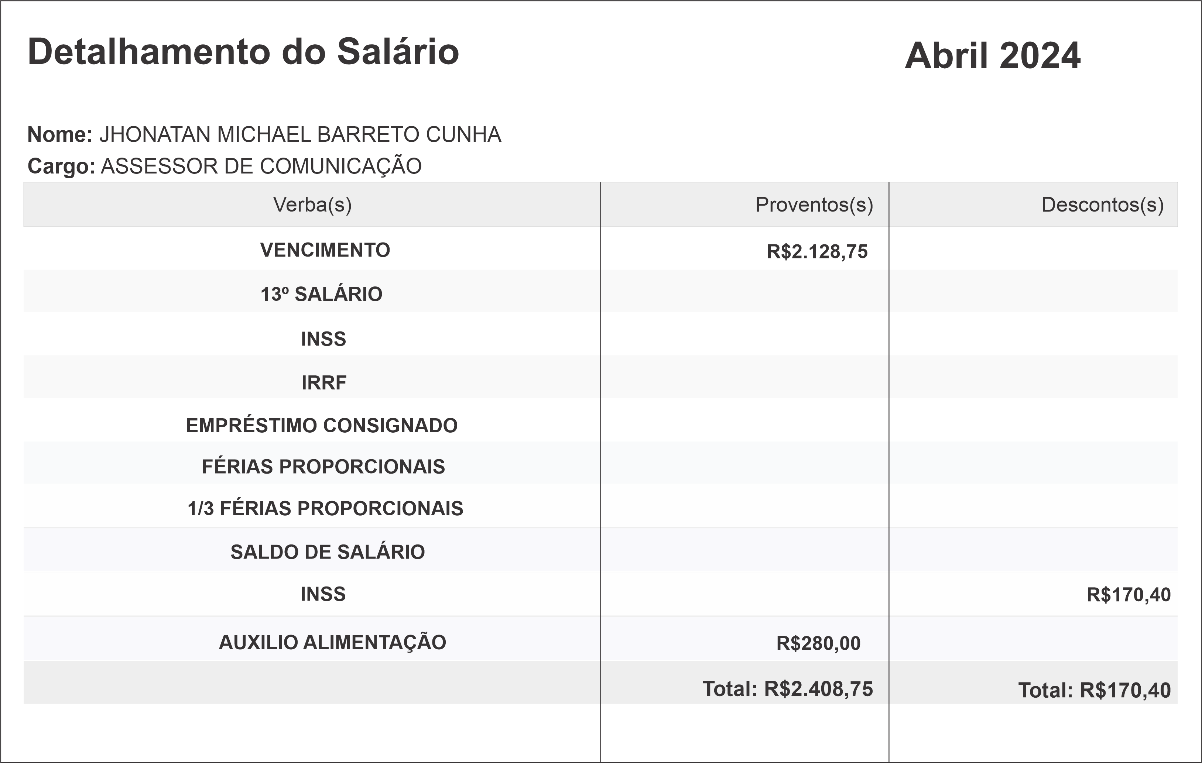Screen dimensions: 1202x763
Task: Click the 'Verba(s)' column header
Action: [x=312, y=205]
